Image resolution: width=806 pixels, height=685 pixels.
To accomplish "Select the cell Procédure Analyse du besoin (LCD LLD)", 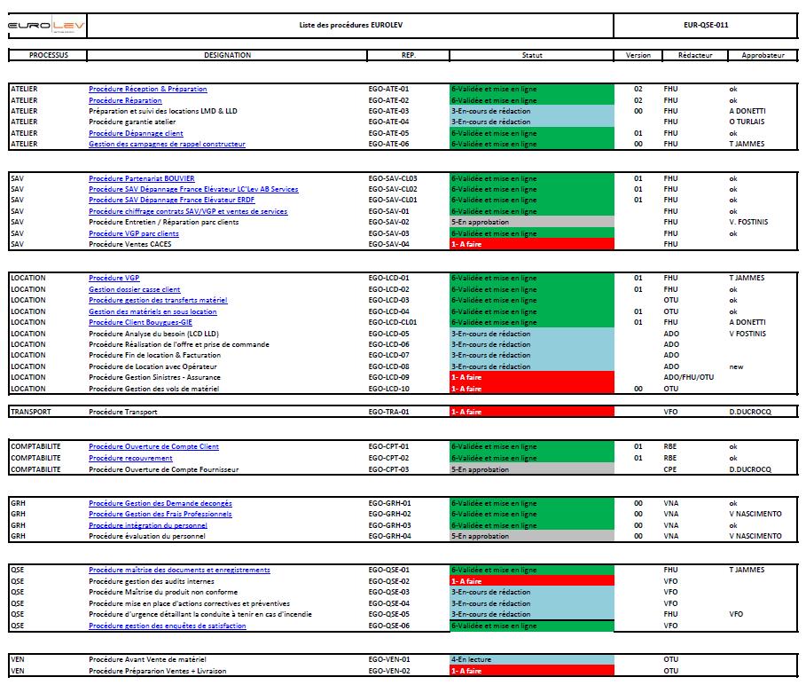I will pyautogui.click(x=153, y=334).
